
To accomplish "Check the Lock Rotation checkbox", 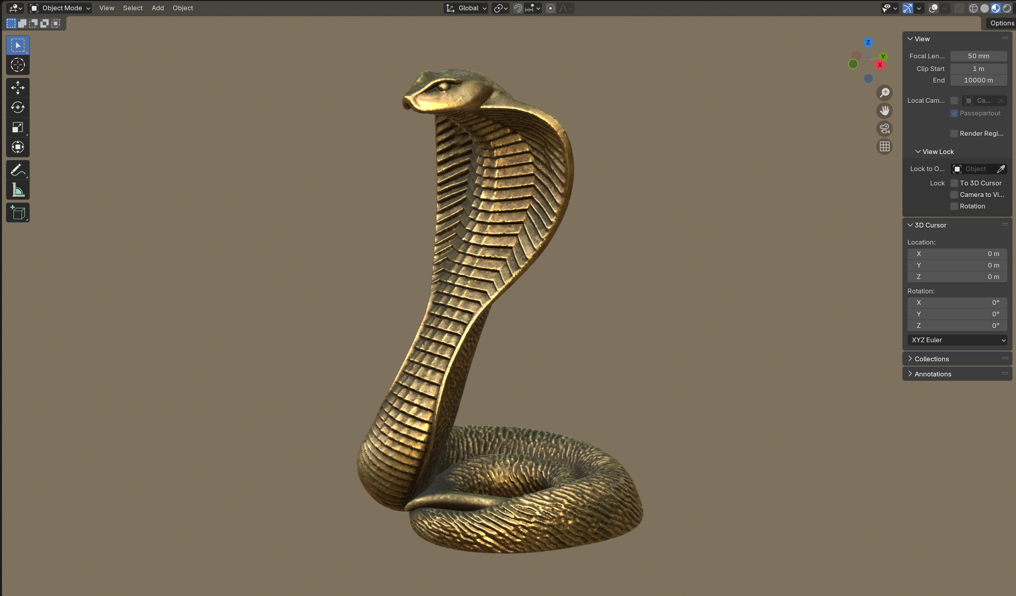I will tap(954, 206).
